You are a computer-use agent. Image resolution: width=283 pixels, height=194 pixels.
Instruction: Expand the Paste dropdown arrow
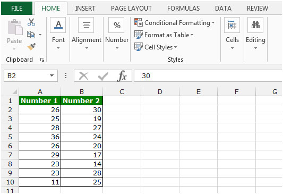(x=14, y=49)
